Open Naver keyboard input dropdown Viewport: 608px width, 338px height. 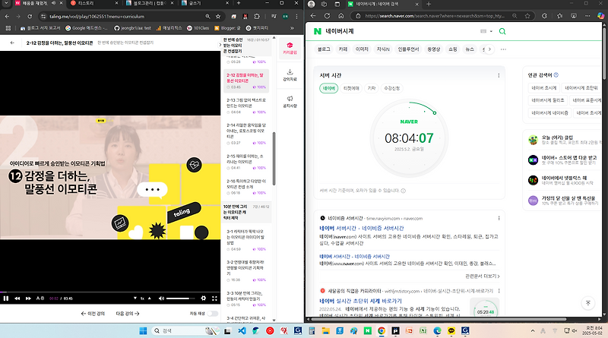486,31
